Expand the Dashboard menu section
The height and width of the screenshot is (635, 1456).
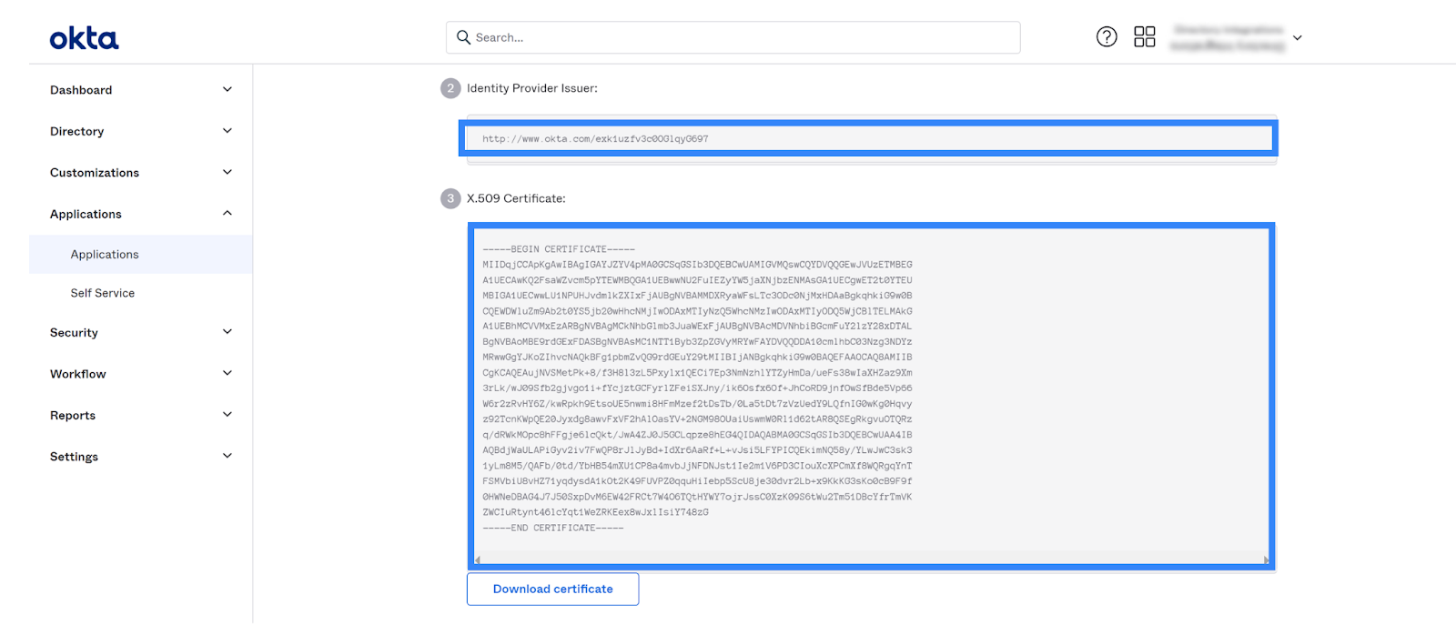tap(141, 89)
